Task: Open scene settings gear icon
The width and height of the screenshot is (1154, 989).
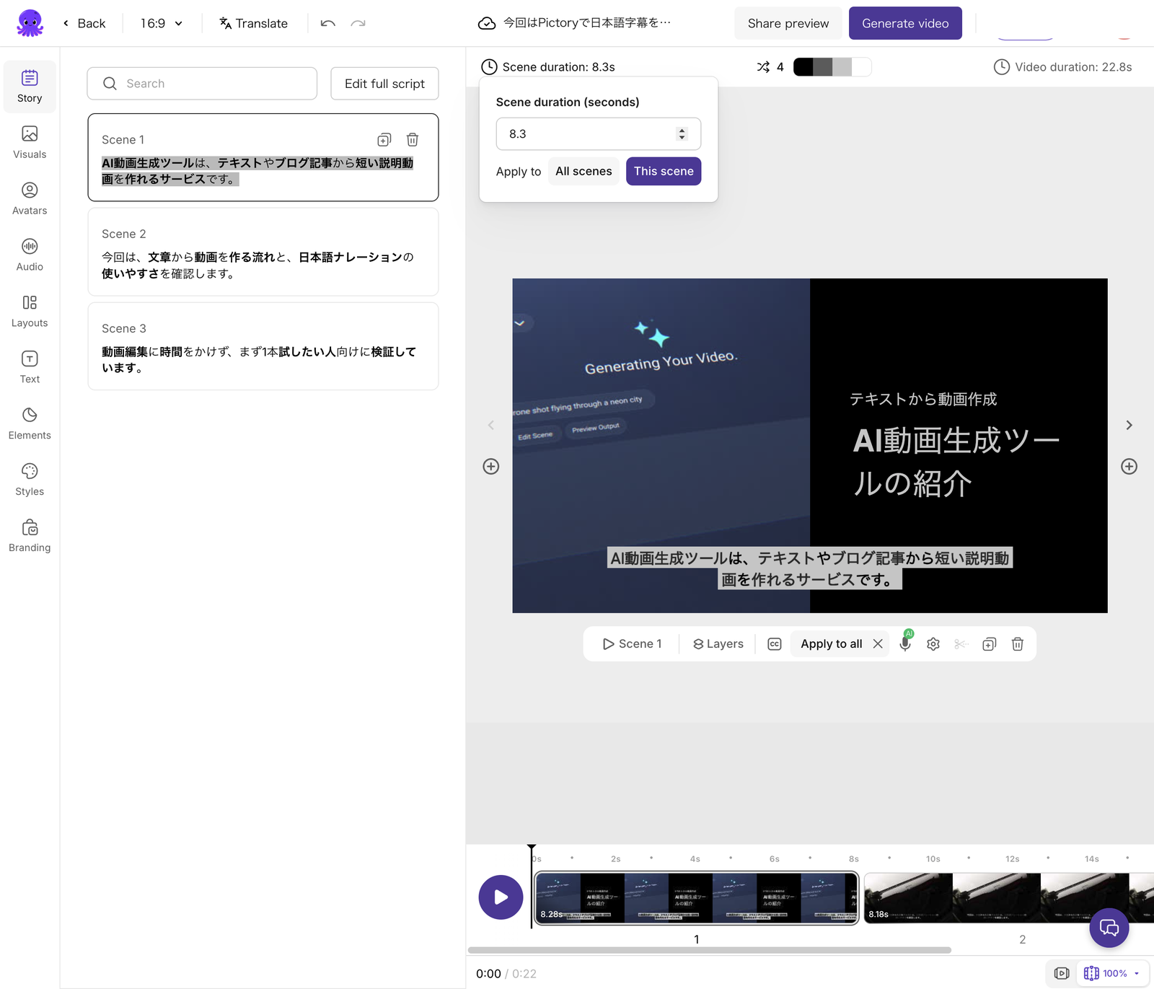Action: pyautogui.click(x=933, y=644)
